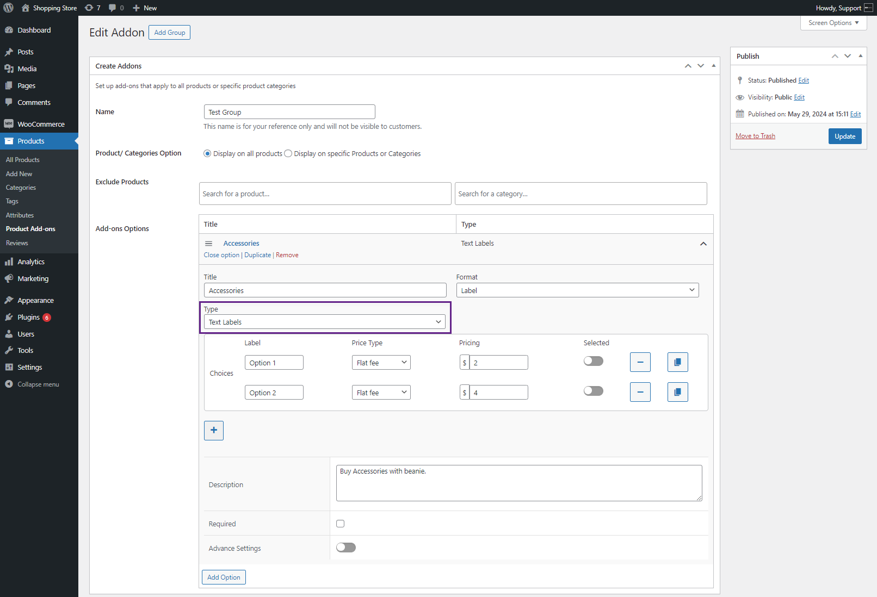Click Remove link under Accessories
This screenshot has width=877, height=597.
(x=287, y=255)
